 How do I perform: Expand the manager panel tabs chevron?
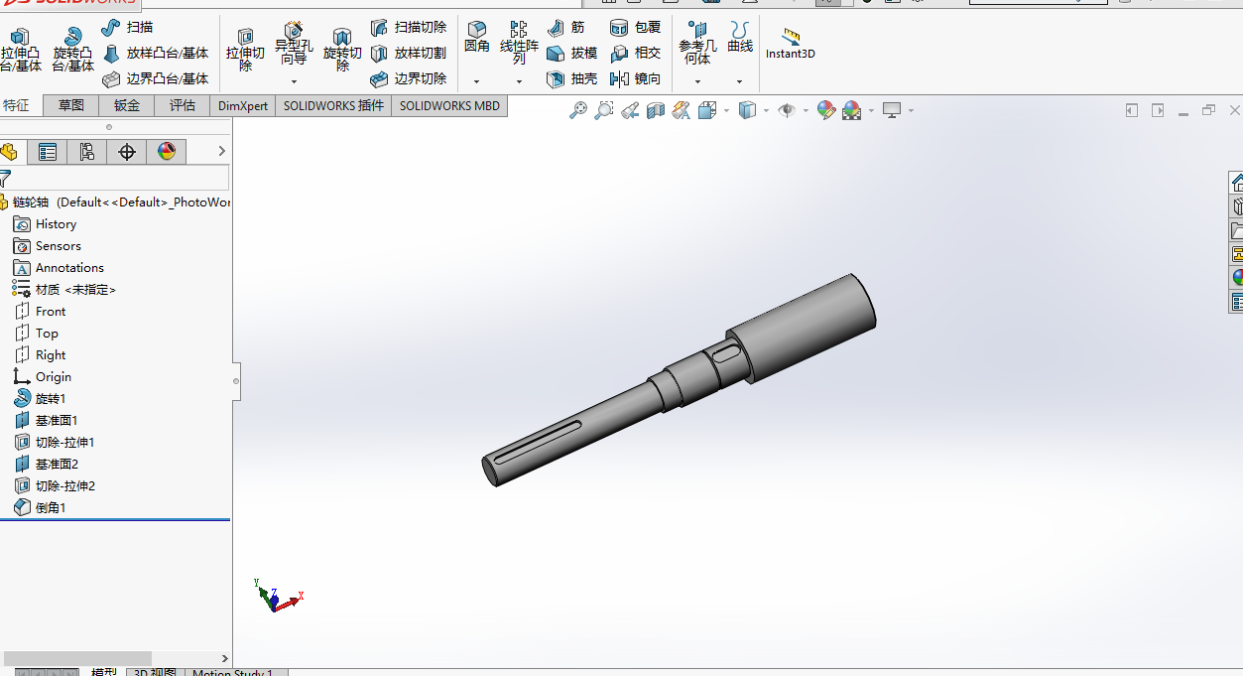click(x=222, y=151)
